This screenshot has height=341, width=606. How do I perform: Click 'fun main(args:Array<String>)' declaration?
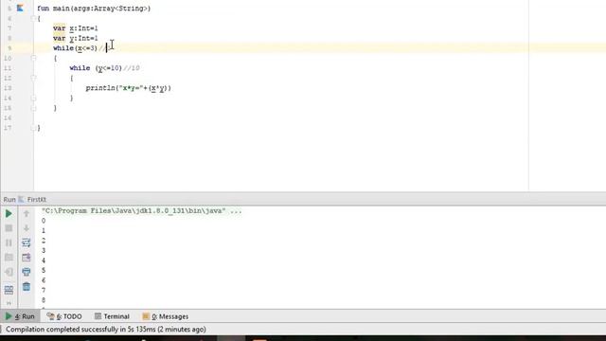(94, 9)
